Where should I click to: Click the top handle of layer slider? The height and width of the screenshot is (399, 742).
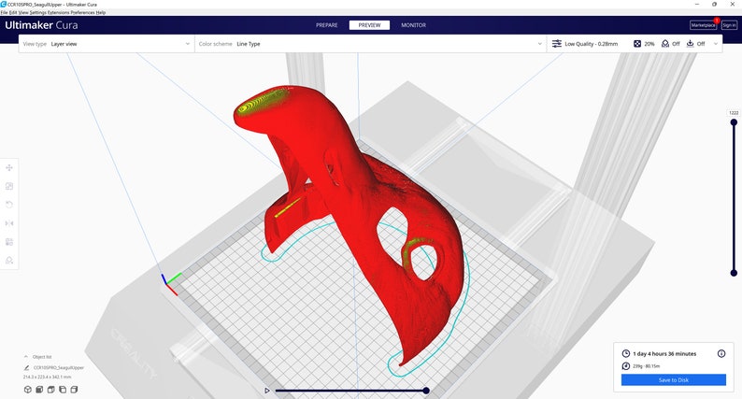click(734, 122)
